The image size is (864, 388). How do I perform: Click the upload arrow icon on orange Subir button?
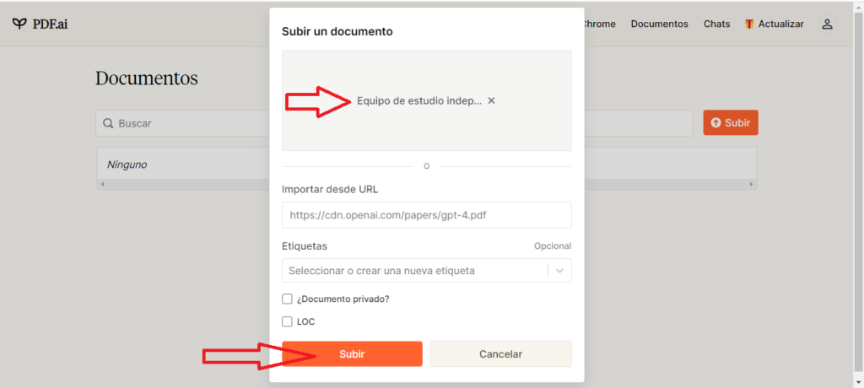point(715,123)
